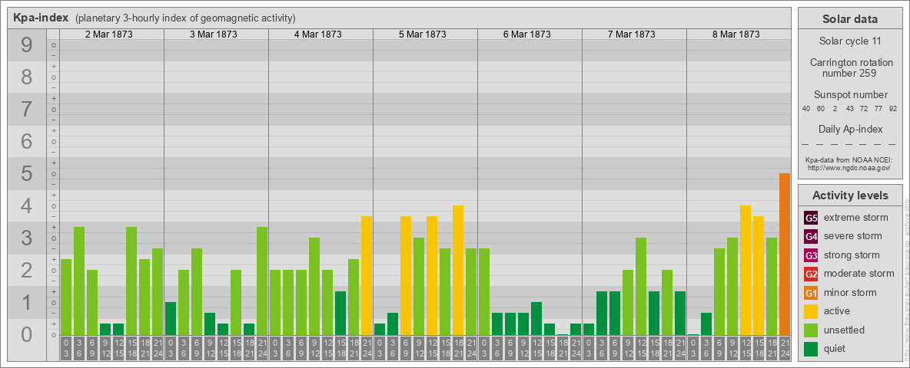This screenshot has height=368, width=910.
Task: Click the 8 Mar 1873 date header
Action: pos(736,34)
